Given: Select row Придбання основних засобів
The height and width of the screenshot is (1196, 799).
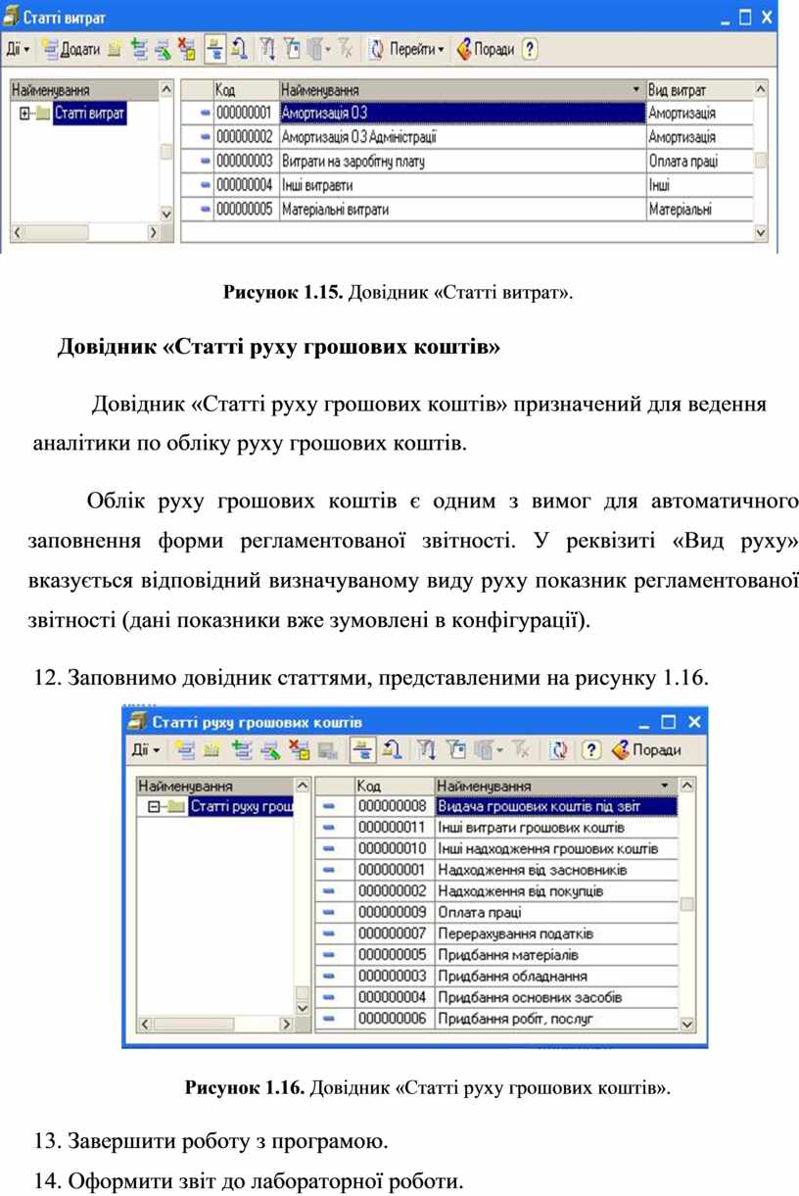Looking at the screenshot, I should pos(497,997).
